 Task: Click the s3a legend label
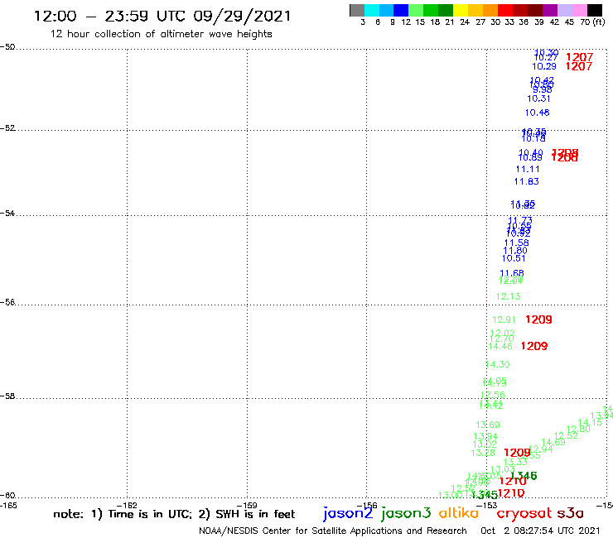(571, 514)
